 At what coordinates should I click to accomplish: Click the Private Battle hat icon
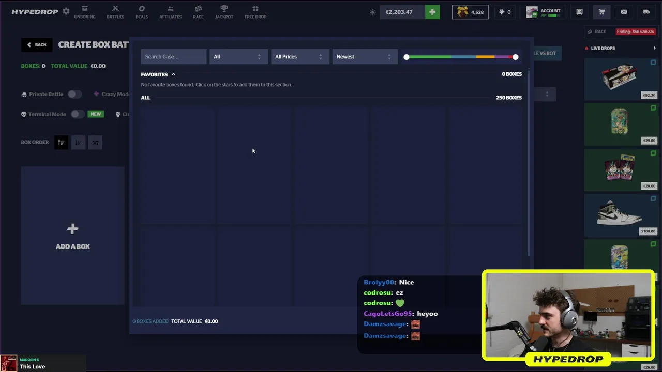24,95
